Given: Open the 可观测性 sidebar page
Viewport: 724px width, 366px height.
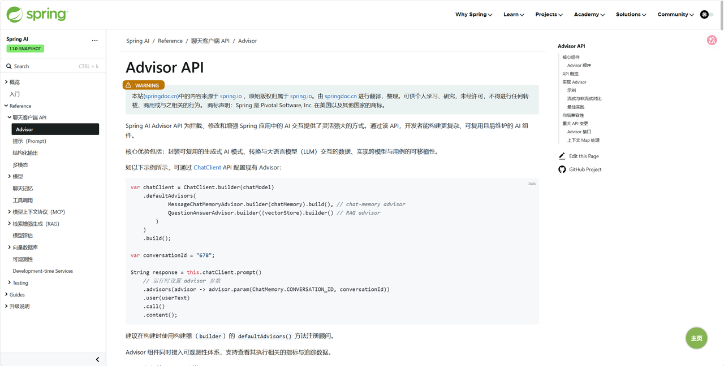Looking at the screenshot, I should (23, 259).
